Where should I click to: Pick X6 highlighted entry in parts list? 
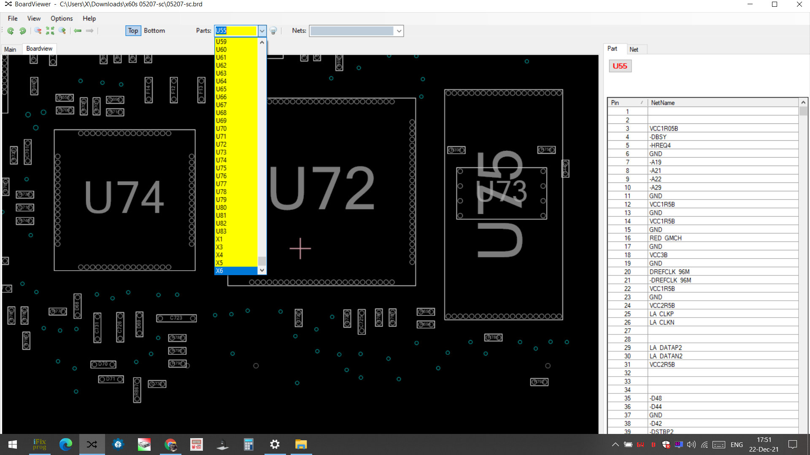[236, 271]
